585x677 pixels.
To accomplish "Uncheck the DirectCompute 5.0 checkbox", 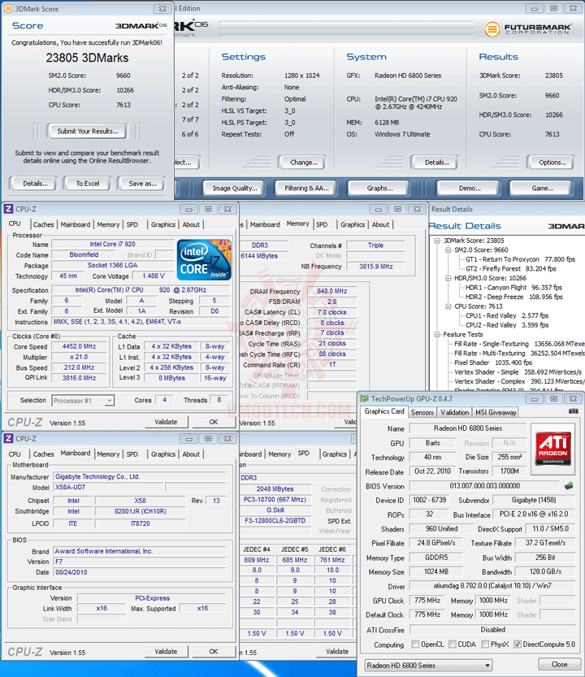I will [518, 644].
